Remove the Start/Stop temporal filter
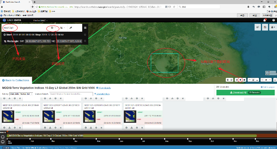Image resolution: width=277 pixels, height=149 pixels. (x=85, y=35)
